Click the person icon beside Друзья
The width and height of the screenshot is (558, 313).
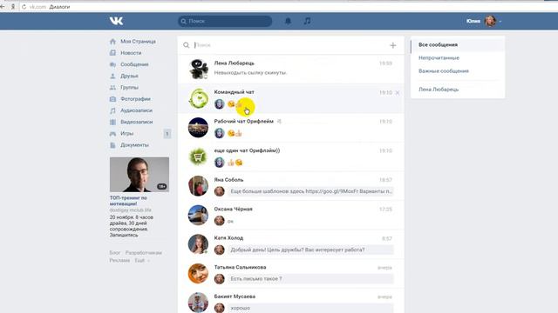[112, 76]
